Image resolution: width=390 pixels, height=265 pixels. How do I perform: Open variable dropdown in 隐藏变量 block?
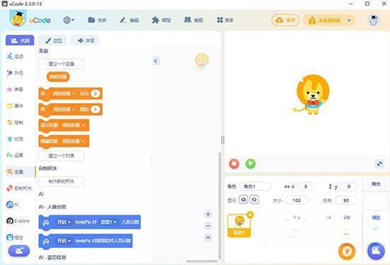(x=73, y=141)
